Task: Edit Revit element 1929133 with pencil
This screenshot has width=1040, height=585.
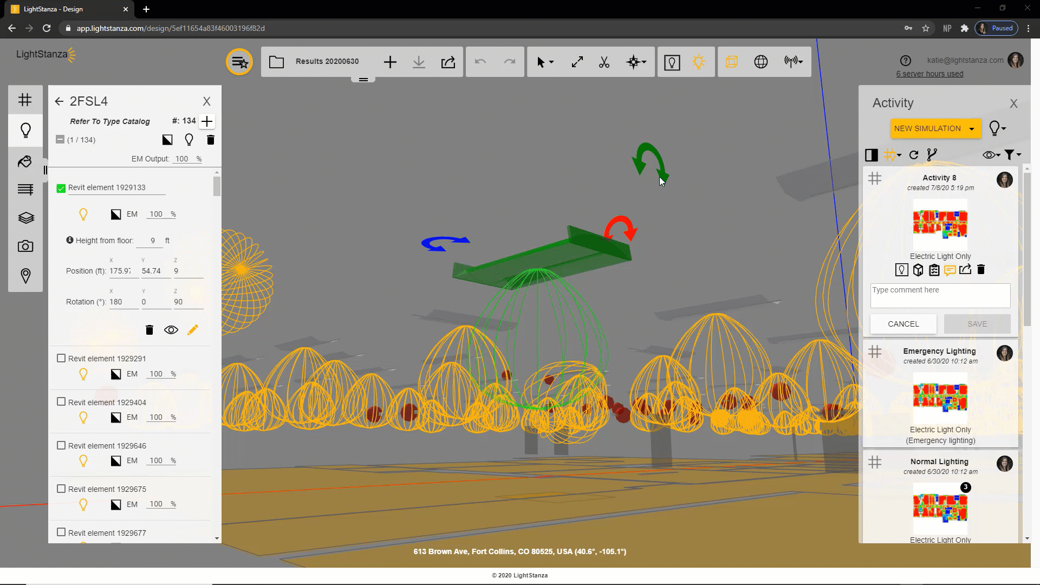Action: point(193,330)
